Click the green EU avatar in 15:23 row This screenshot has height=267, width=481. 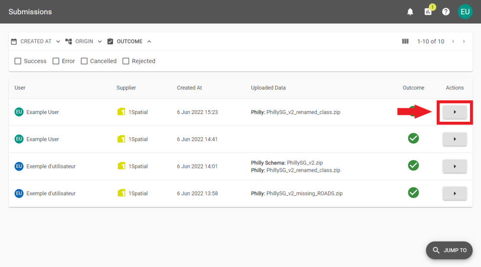[x=19, y=112]
